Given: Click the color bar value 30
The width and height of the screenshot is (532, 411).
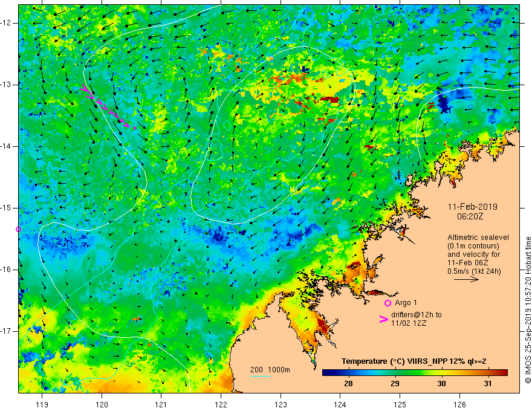Looking at the screenshot, I should pos(441,384).
